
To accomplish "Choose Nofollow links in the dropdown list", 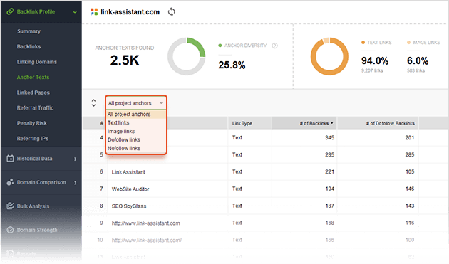I will tap(124, 148).
